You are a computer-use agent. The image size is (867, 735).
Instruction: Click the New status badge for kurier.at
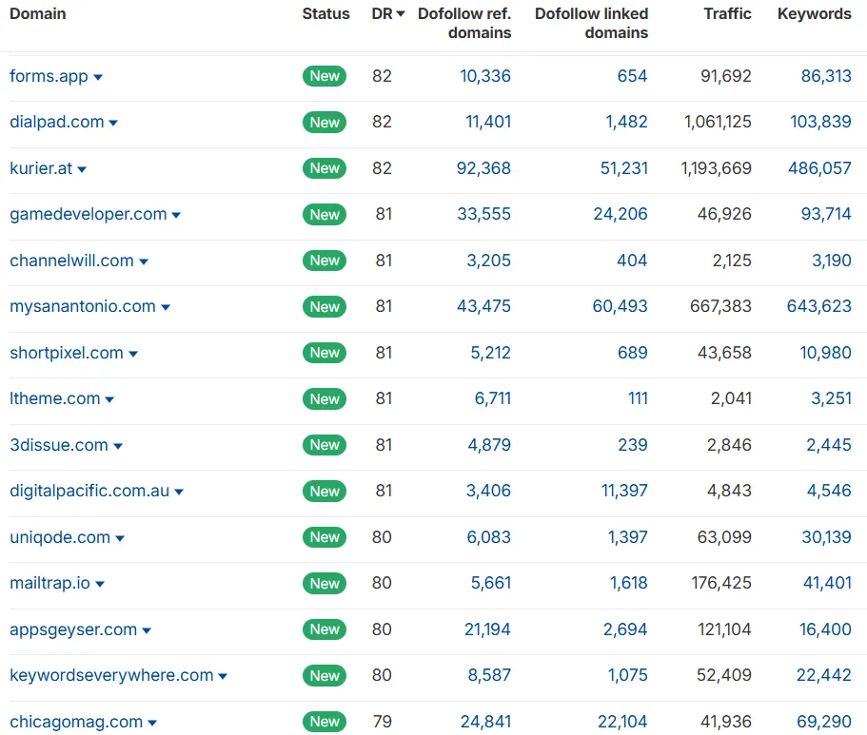[x=325, y=168]
